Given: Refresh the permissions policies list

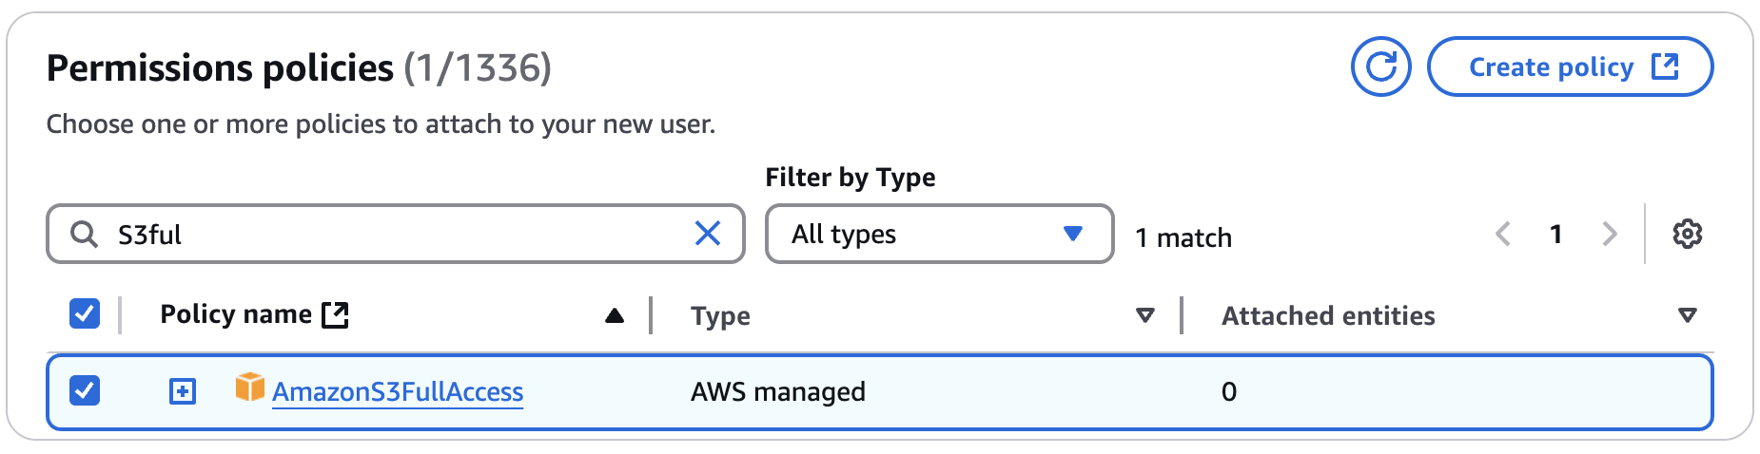Looking at the screenshot, I should coord(1380,66).
